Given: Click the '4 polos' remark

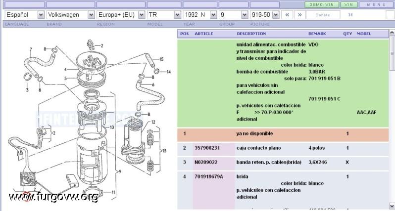Looking at the screenshot, I should point(316,148).
